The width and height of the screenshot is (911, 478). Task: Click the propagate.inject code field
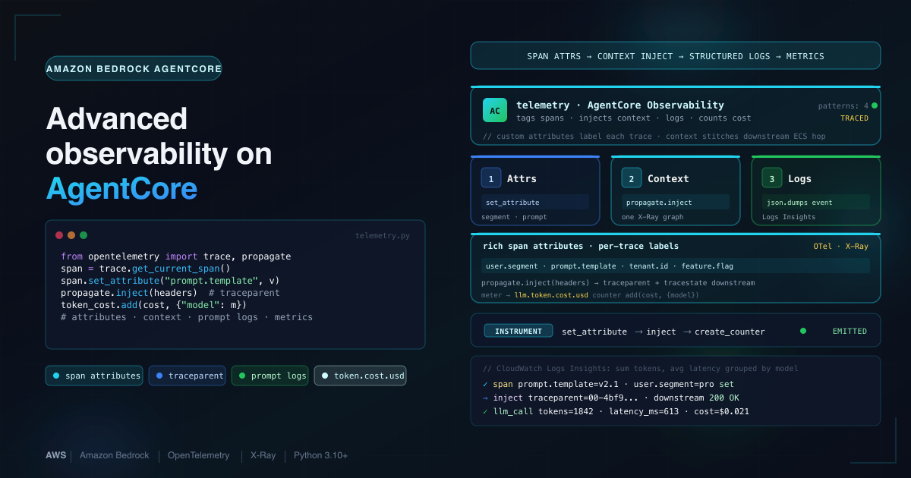click(676, 203)
